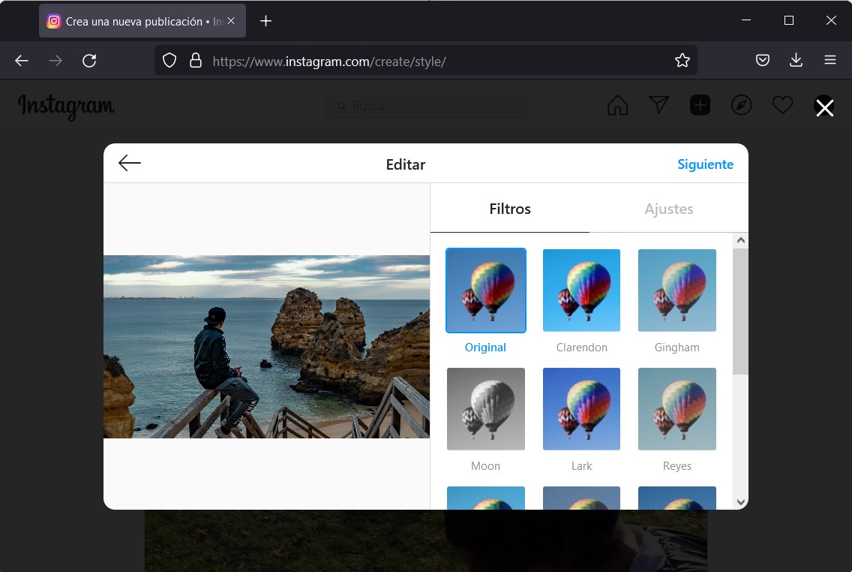Open the Firefox Pocket save icon
The height and width of the screenshot is (572, 852).
tap(763, 61)
